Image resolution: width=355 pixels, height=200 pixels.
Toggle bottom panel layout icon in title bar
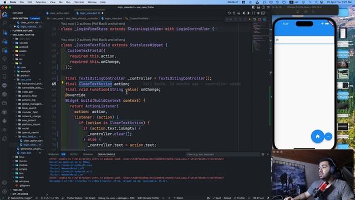258,7
